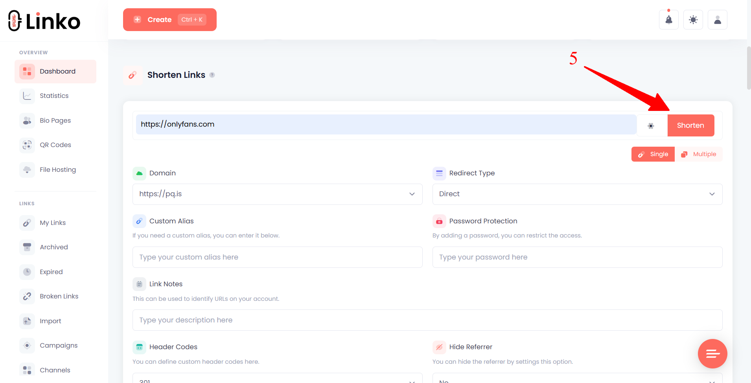Viewport: 751px width, 383px height.
Task: Open the Redirect Type dropdown
Action: (x=577, y=194)
